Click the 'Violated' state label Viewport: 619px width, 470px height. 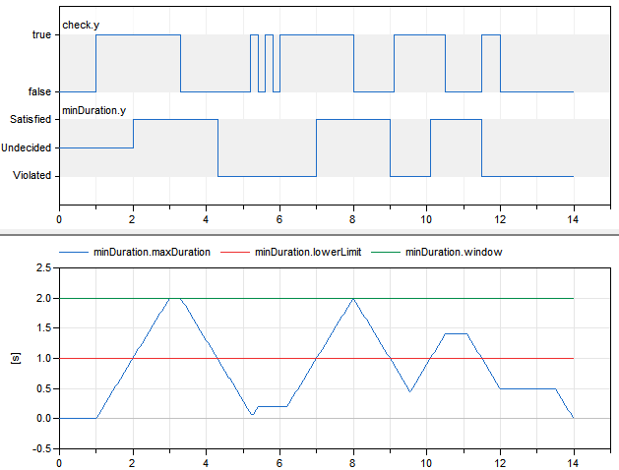point(32,176)
